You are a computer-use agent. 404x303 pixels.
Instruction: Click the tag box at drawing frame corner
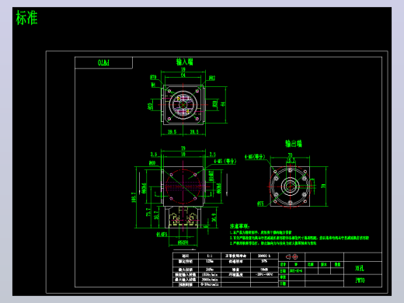click(103, 63)
